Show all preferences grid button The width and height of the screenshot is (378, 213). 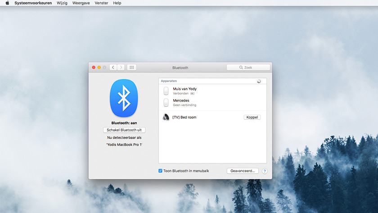click(x=131, y=67)
